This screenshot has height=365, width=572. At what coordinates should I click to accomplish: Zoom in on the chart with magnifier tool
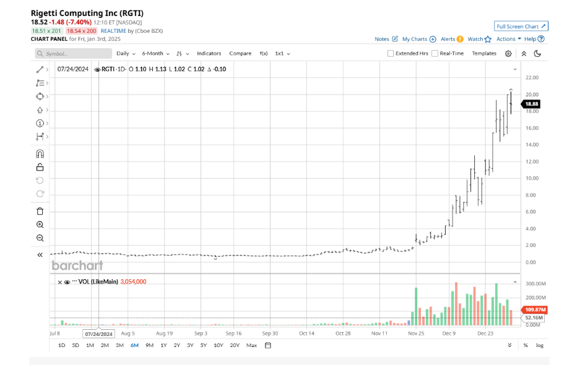[x=40, y=224]
